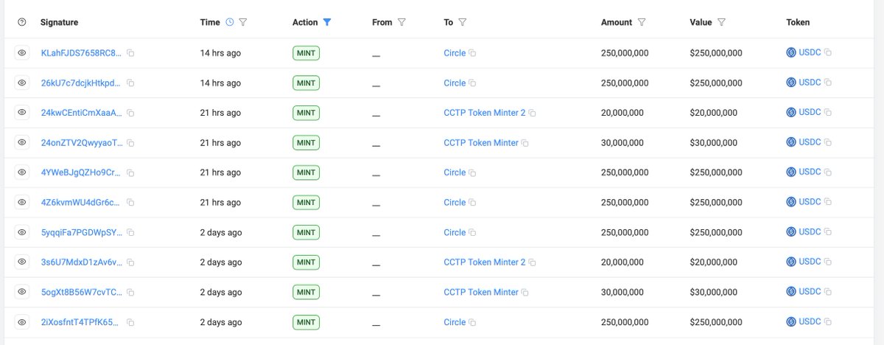Open Circle address in KLahFJDS7658RC8 row
Viewport: 884px width, 345px height.
click(x=455, y=53)
